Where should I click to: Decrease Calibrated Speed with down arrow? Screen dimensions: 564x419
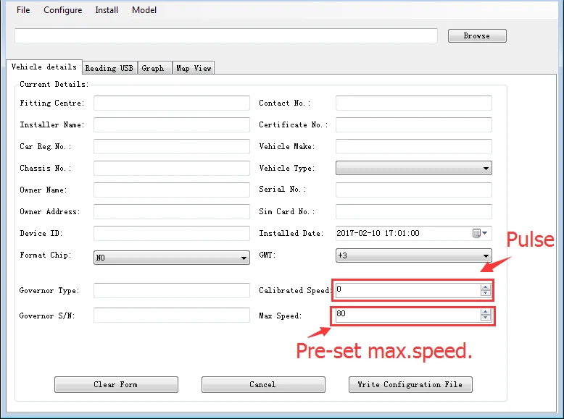click(486, 293)
